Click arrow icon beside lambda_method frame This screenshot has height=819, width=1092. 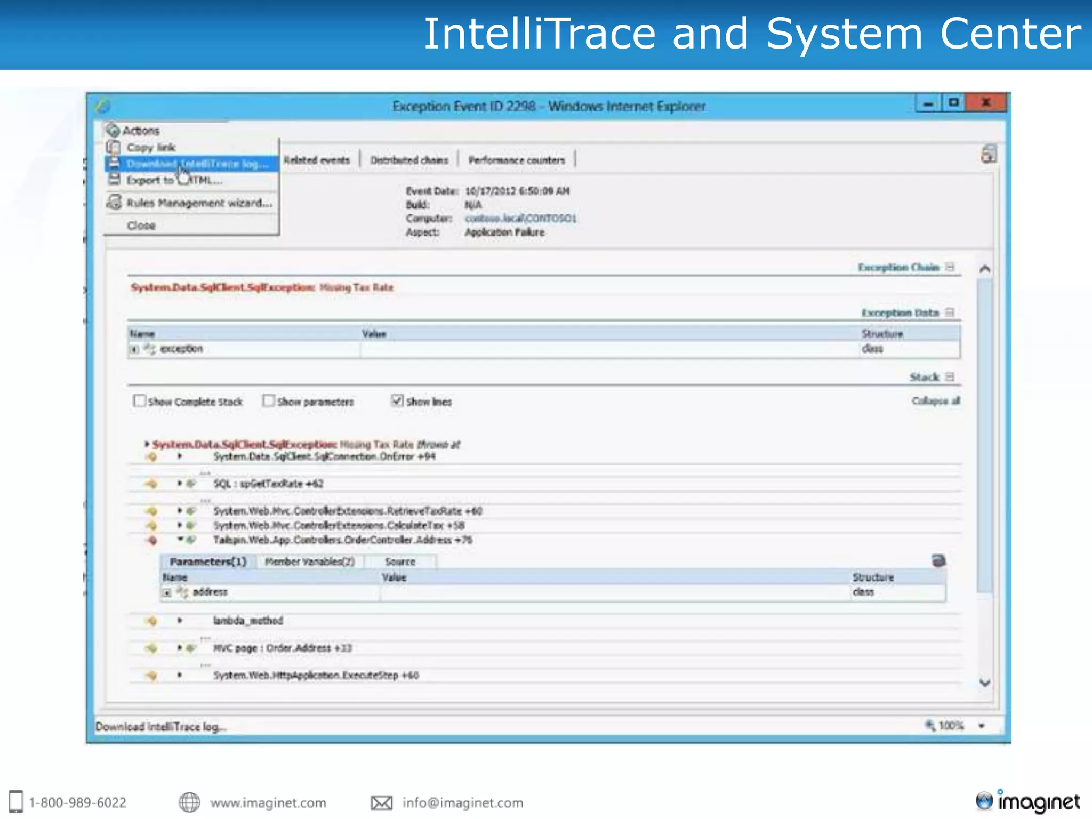[x=151, y=621]
